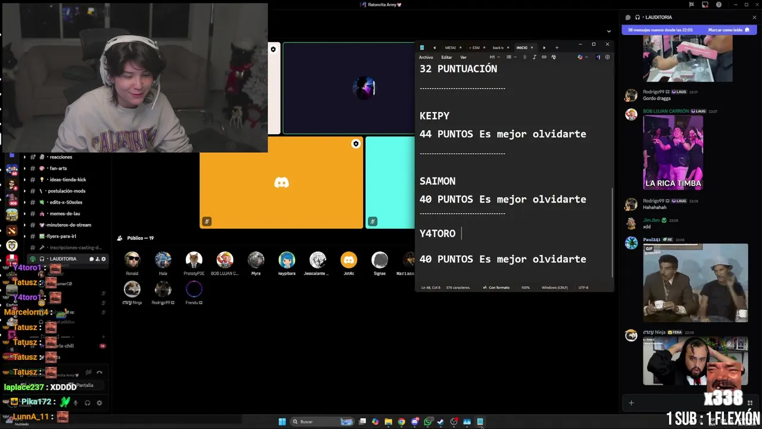
Task: Click UTF-8 encoding in status bar
Action: [x=583, y=288]
